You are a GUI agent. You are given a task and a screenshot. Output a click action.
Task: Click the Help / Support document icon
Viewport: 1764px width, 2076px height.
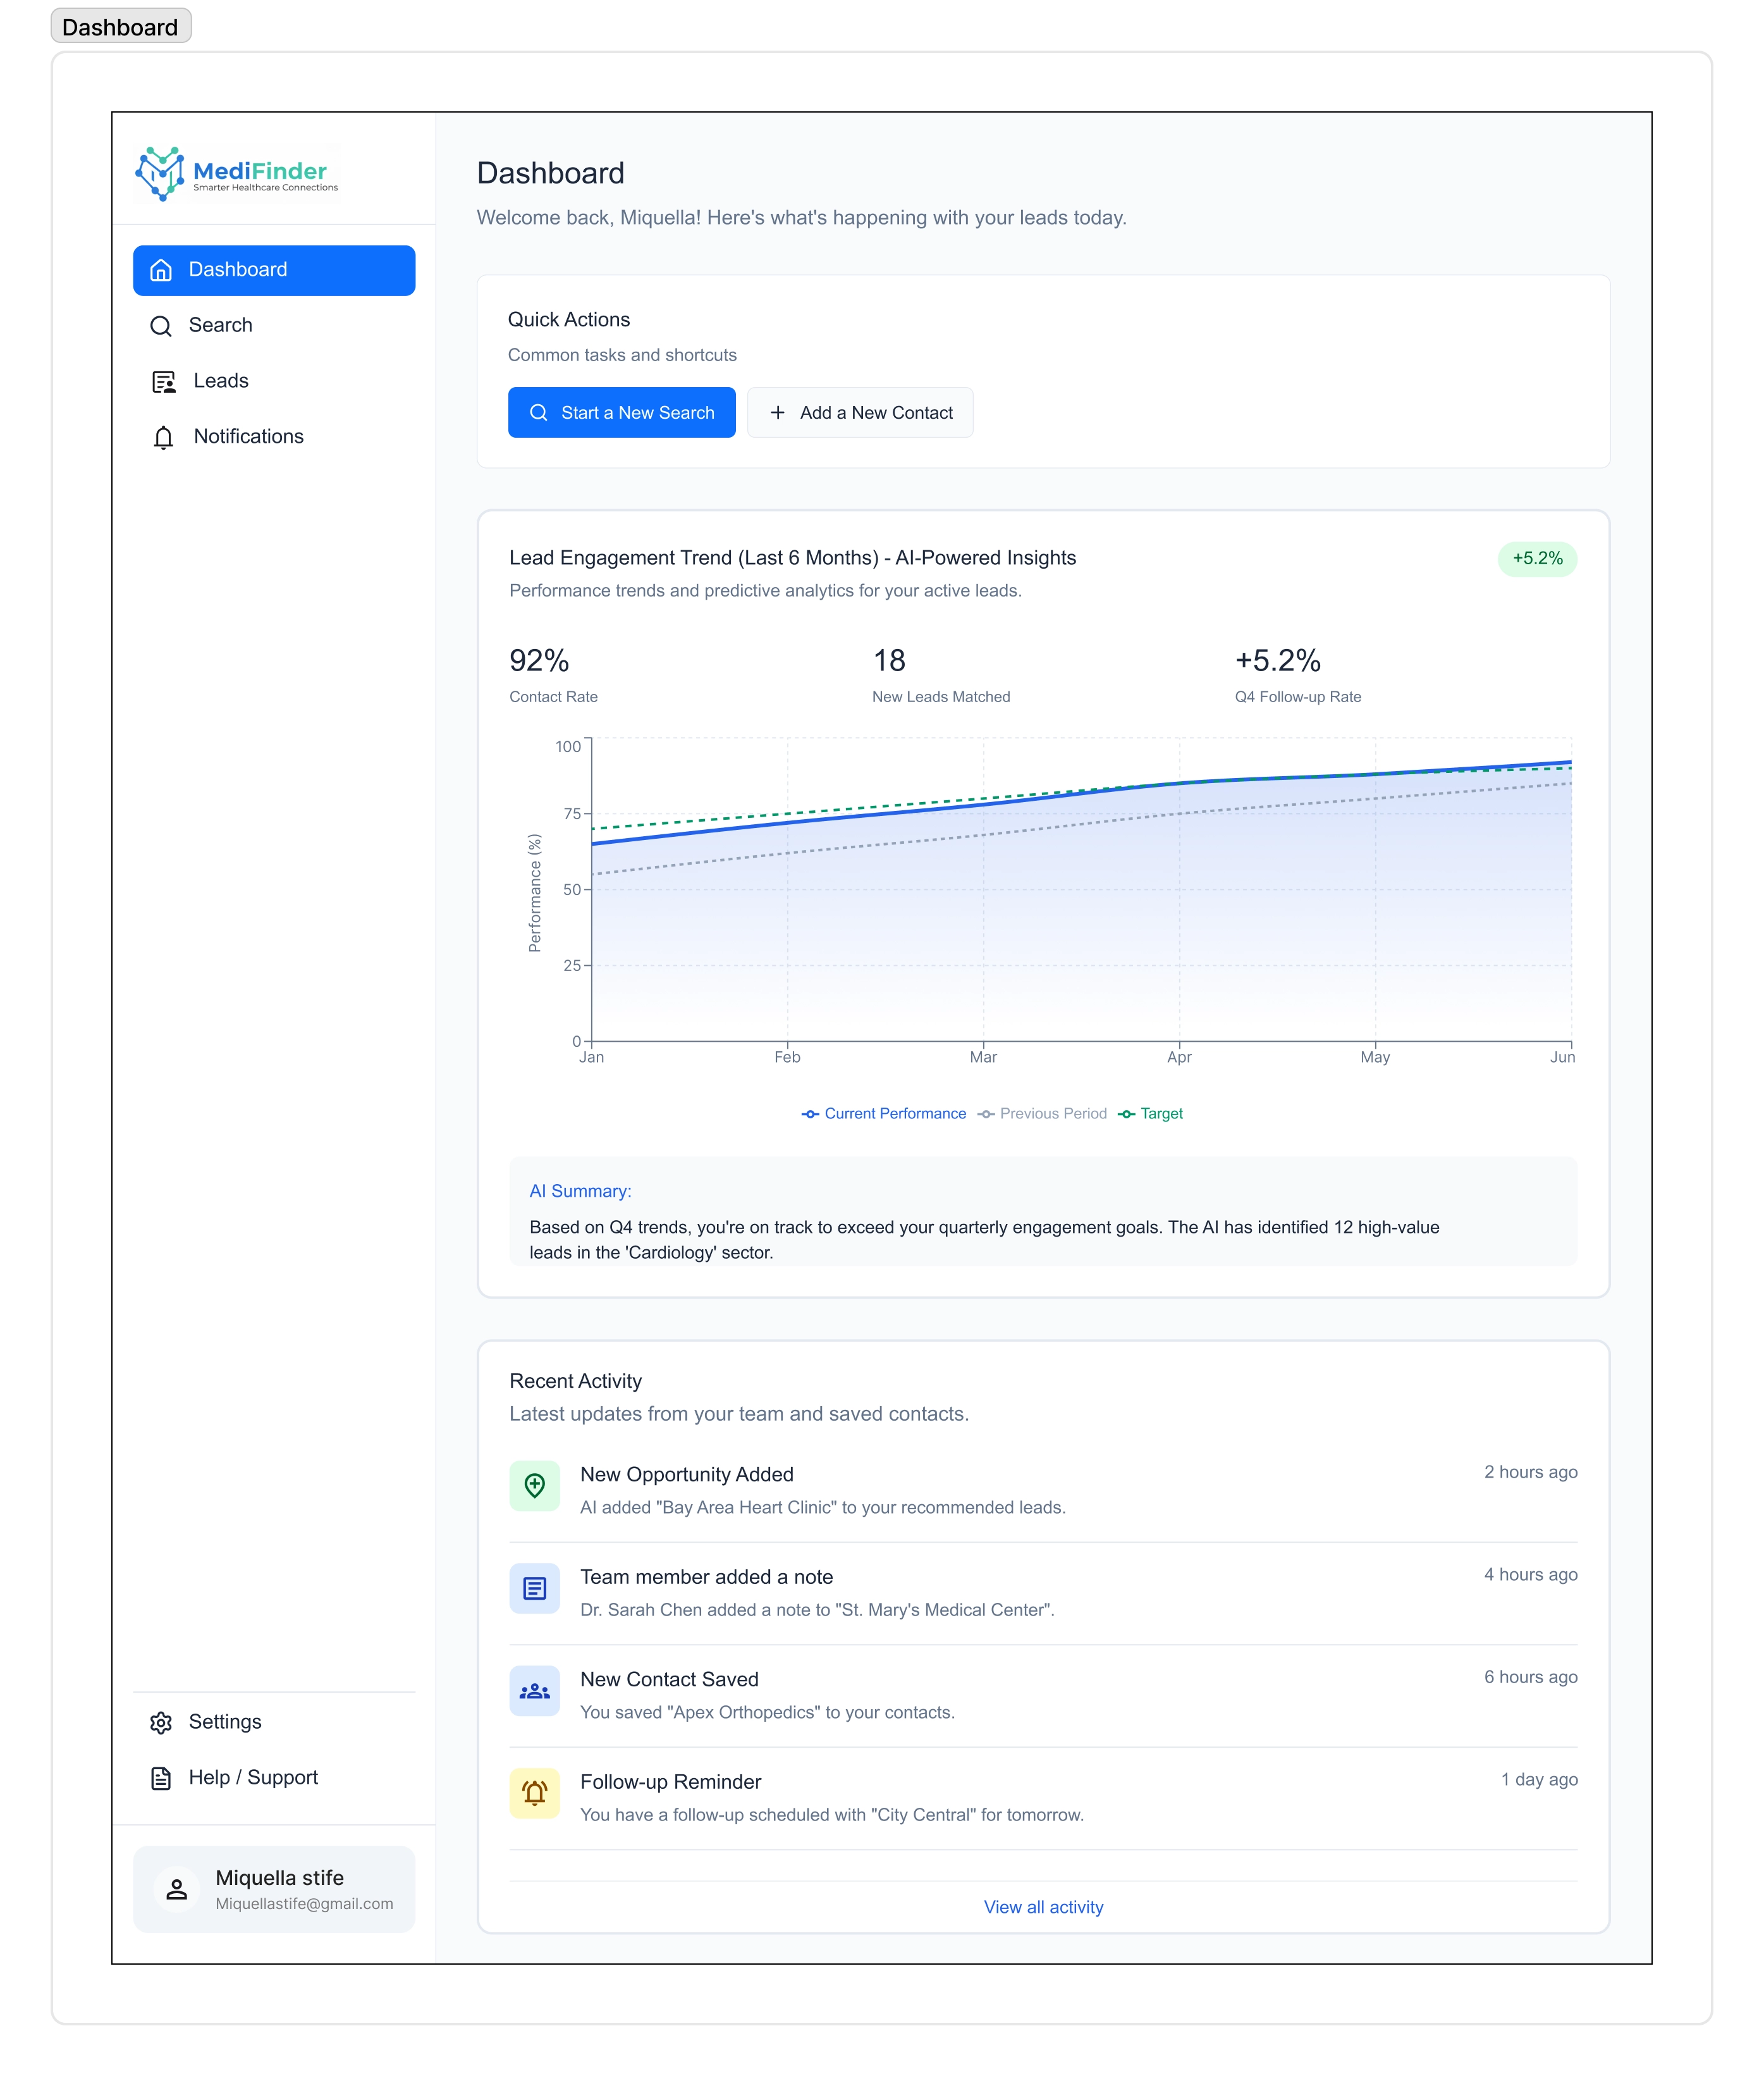(161, 1778)
